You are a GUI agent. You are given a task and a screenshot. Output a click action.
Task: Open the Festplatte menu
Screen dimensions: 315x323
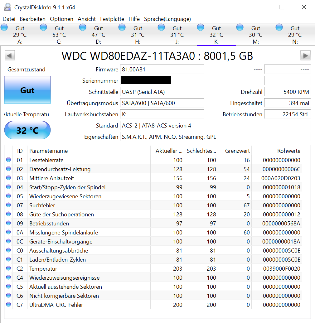(x=112, y=19)
